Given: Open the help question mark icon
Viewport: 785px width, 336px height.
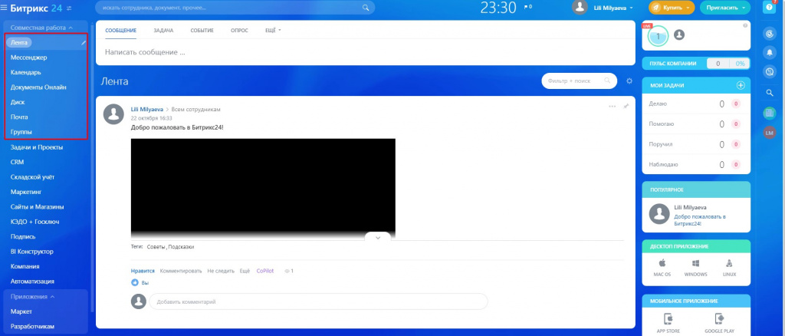Looking at the screenshot, I should point(770,7).
